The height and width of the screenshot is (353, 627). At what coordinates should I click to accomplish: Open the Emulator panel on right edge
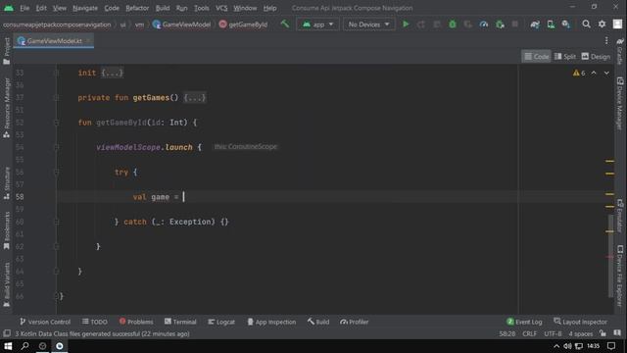tap(620, 216)
